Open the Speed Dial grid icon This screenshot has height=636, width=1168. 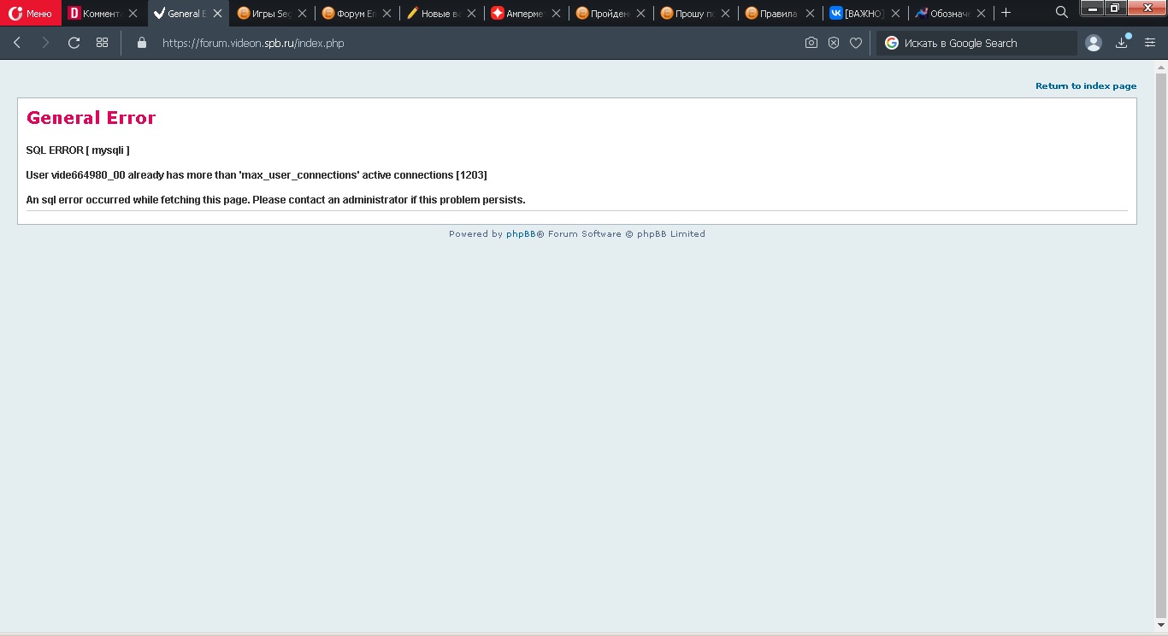[103, 43]
